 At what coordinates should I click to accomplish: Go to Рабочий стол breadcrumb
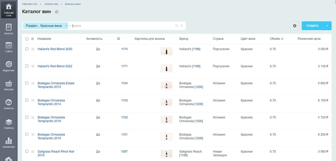tap(29, 4)
